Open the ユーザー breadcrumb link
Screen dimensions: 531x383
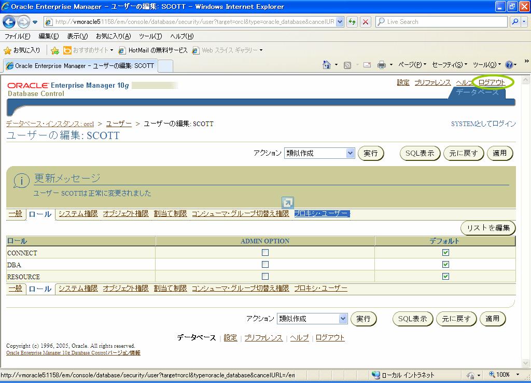tap(119, 124)
